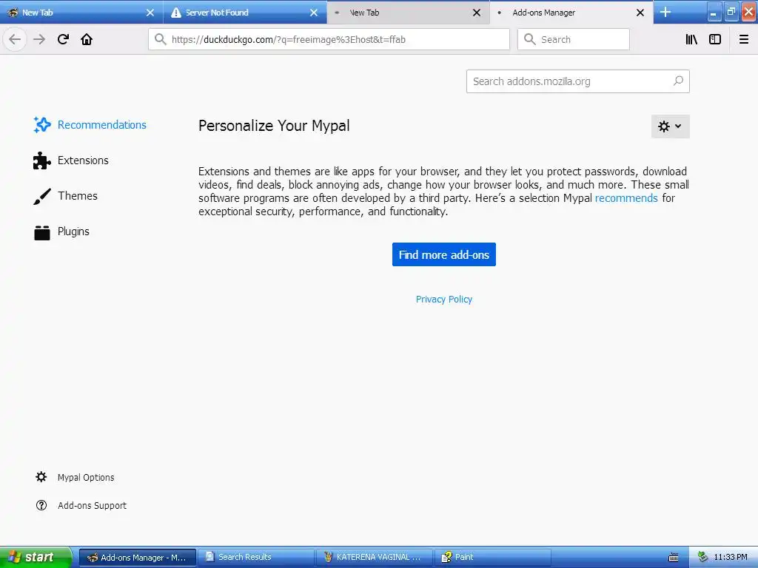Click the duckduckgo URL address bar

coord(329,39)
